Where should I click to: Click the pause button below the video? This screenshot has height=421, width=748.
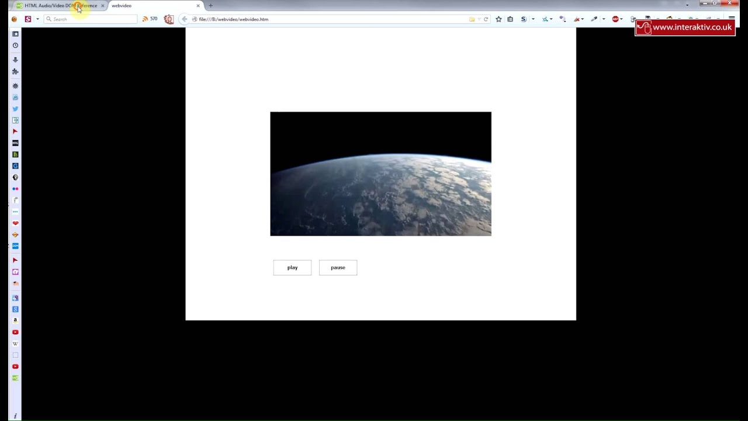pos(338,267)
